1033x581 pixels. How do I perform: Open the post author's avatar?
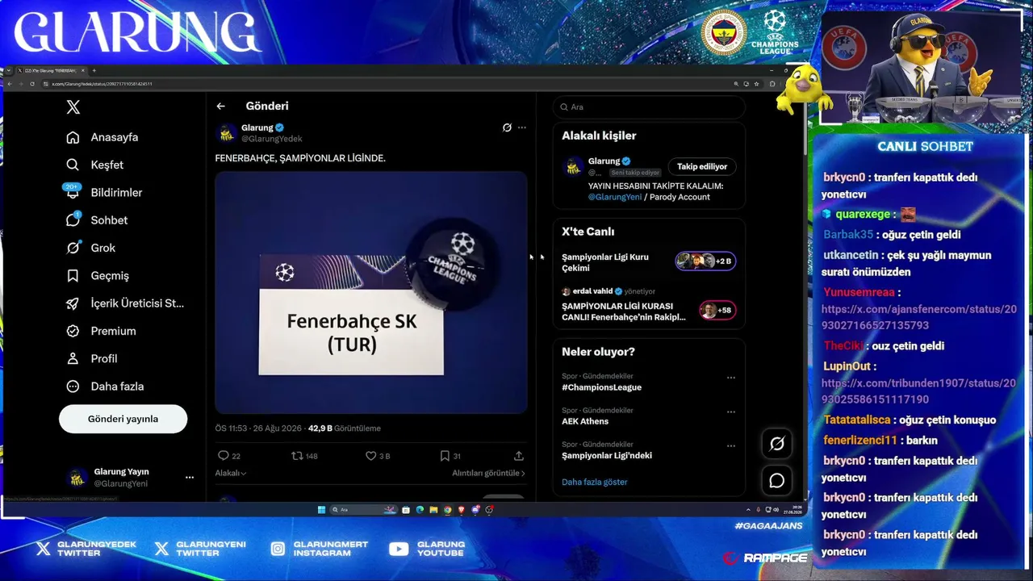point(227,133)
